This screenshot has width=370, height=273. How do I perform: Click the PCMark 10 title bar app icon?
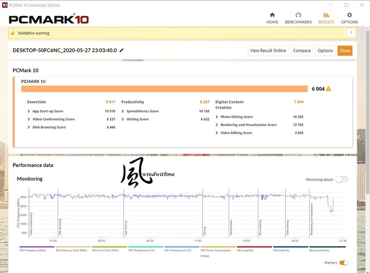5,5
